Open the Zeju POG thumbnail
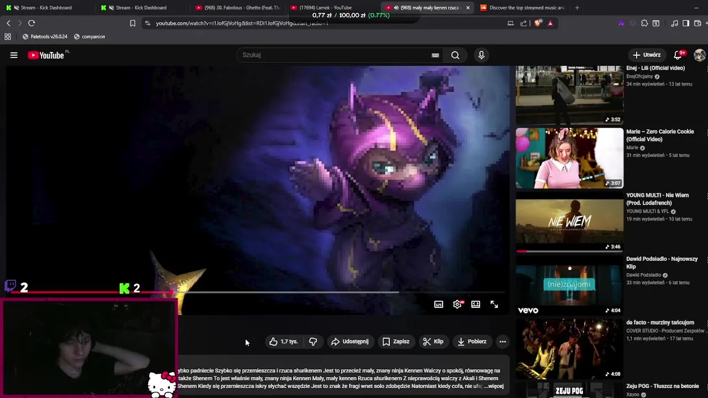 click(x=570, y=390)
